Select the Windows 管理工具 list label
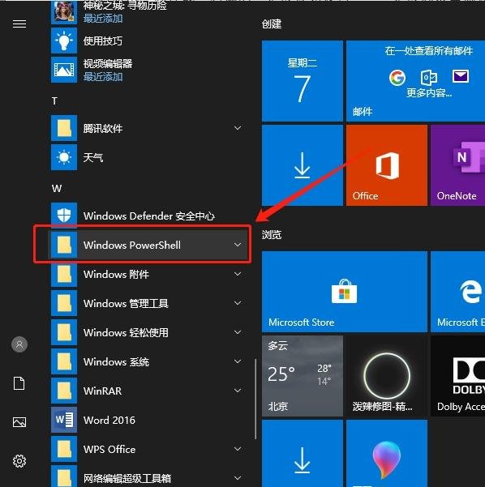Image resolution: width=485 pixels, height=487 pixels. 126,303
